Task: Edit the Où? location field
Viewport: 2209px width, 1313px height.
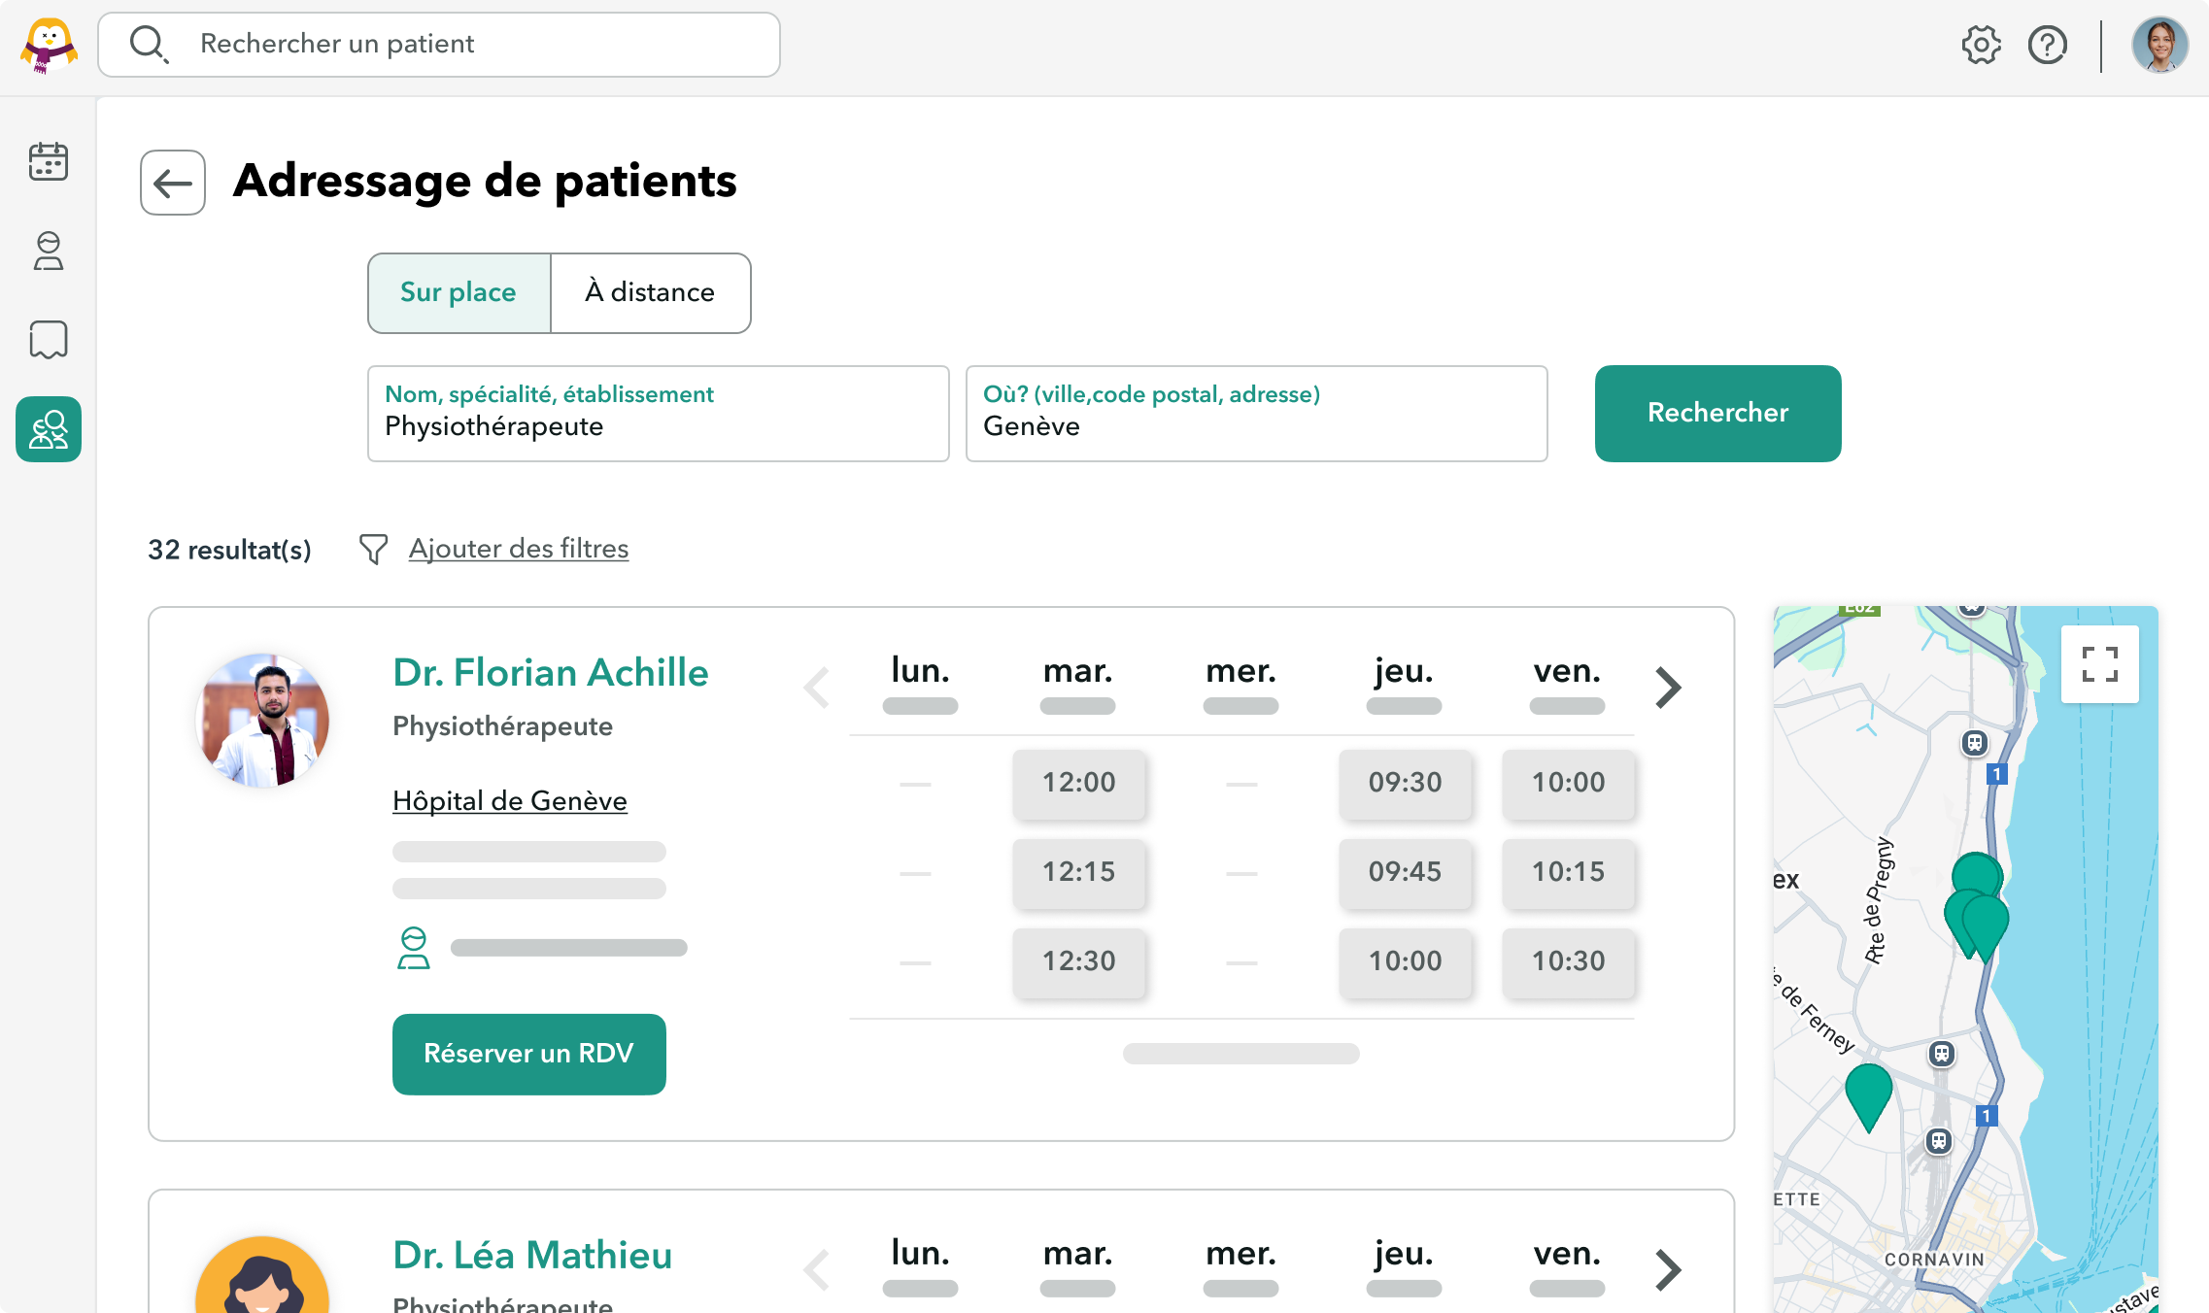Action: coord(1257,414)
